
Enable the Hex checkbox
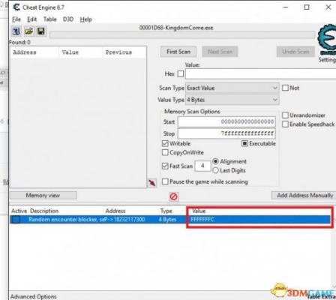pos(181,73)
